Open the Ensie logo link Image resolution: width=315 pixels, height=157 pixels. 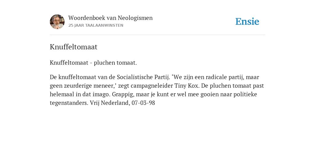(x=247, y=21)
